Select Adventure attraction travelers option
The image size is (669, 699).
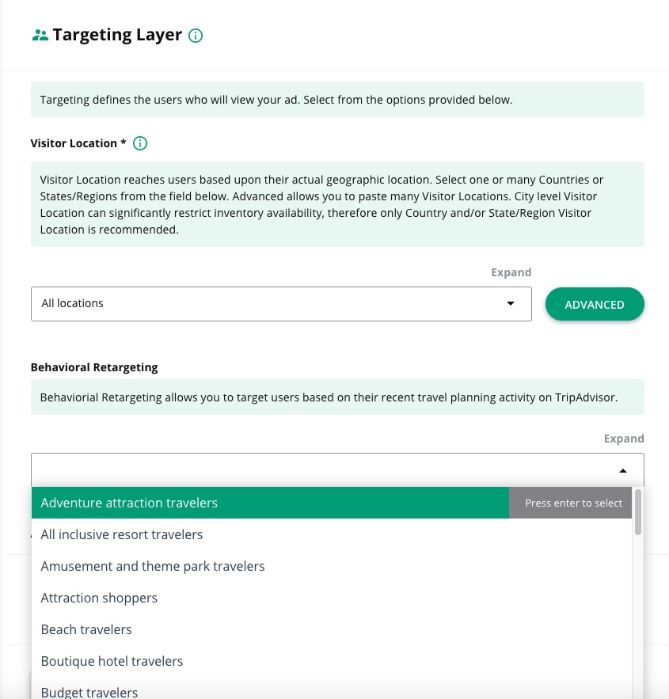(x=129, y=503)
